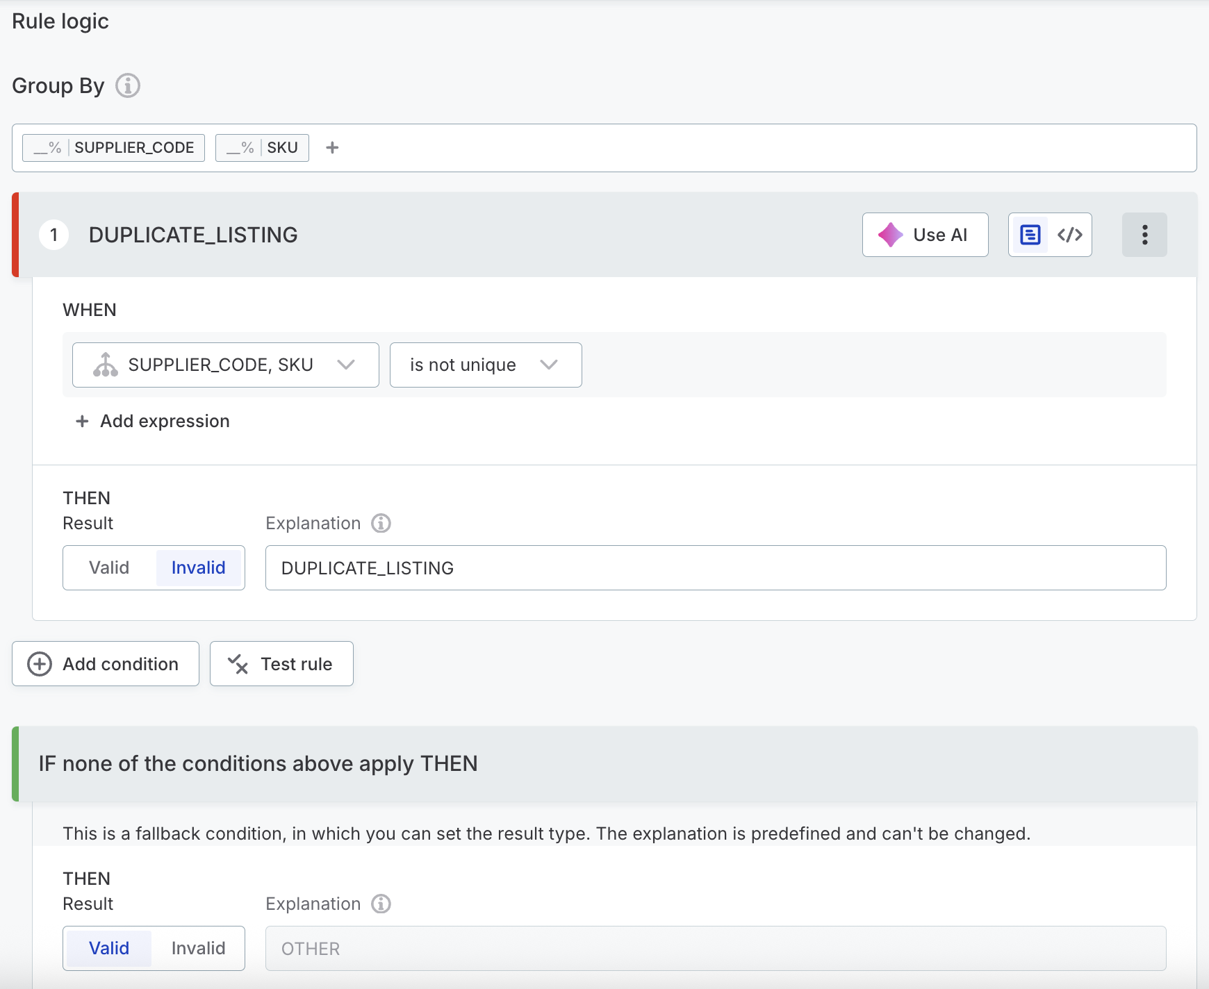
Task: Click the DUPLICATE_LISTING explanation input field
Action: 716,567
